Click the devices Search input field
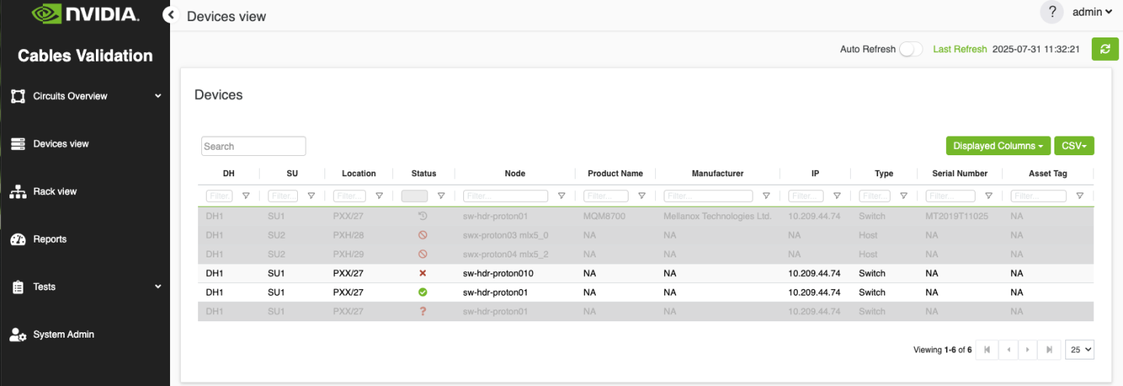 [253, 146]
